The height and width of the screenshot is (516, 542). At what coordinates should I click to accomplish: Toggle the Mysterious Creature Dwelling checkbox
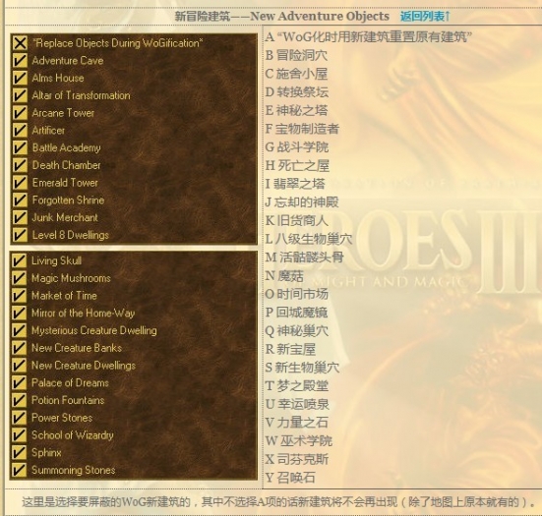pos(19,330)
